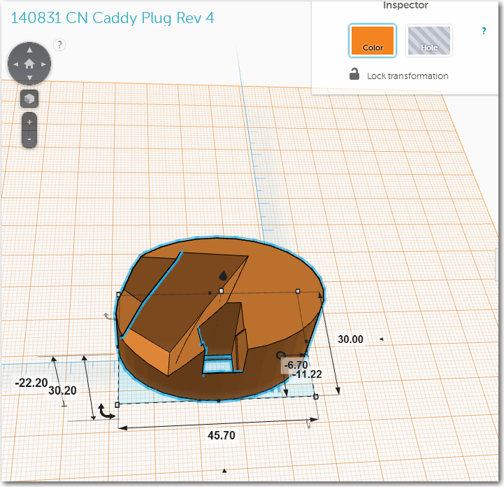Click the small rotation handle left of shape

click(108, 316)
